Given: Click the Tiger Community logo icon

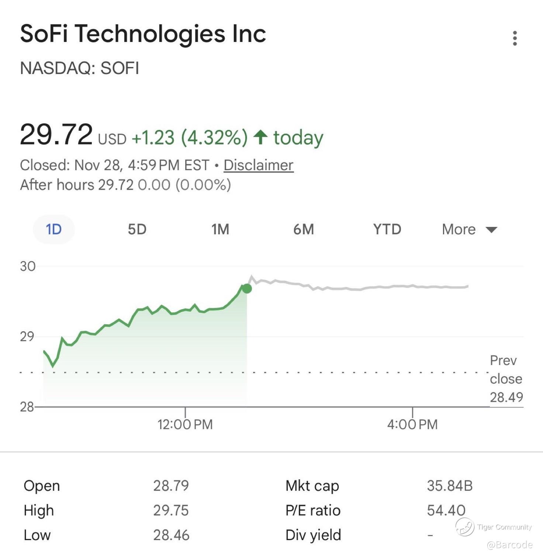Looking at the screenshot, I should (x=464, y=526).
